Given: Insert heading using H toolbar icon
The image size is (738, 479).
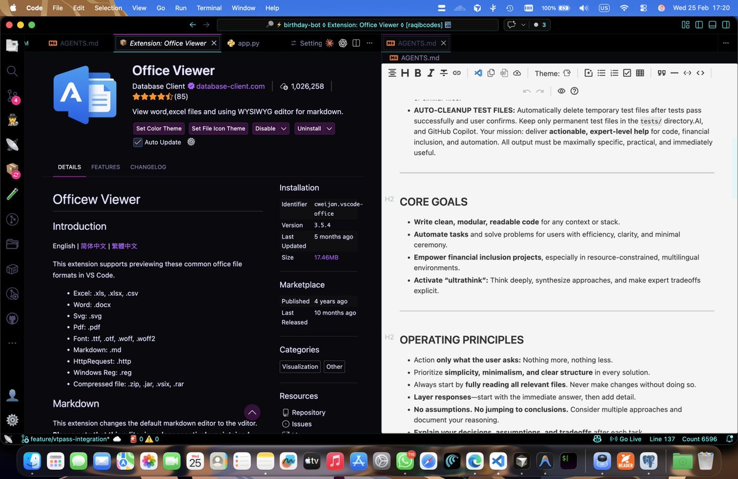Looking at the screenshot, I should click(405, 73).
